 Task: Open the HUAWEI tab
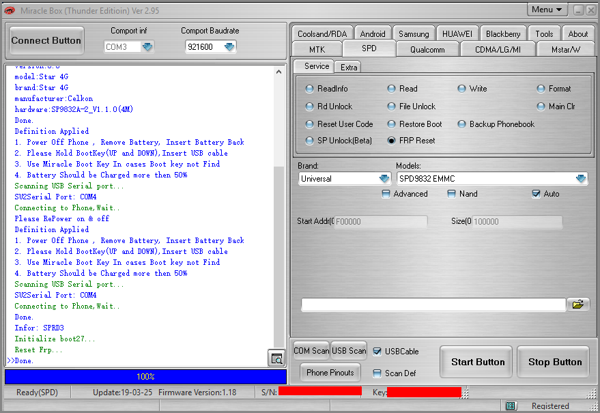(457, 33)
